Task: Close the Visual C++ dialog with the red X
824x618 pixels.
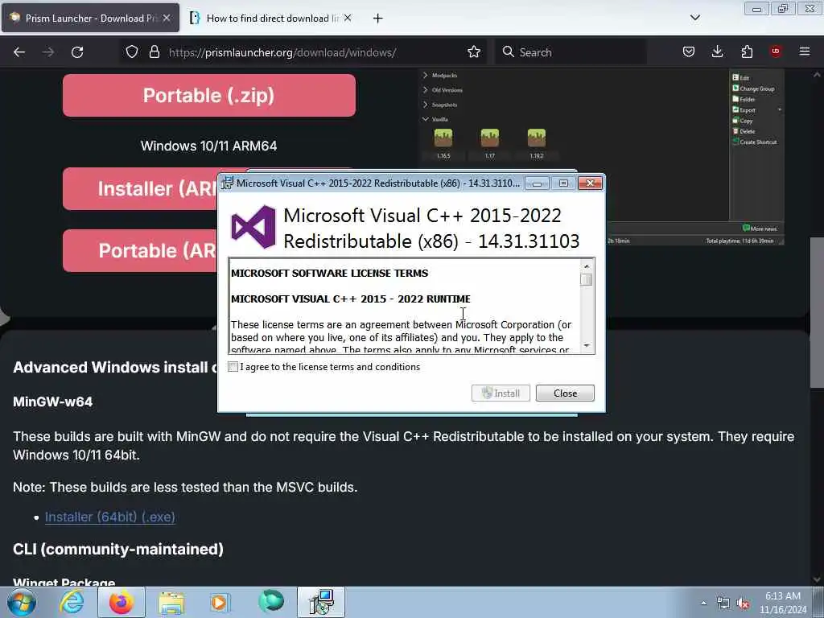Action: point(590,183)
